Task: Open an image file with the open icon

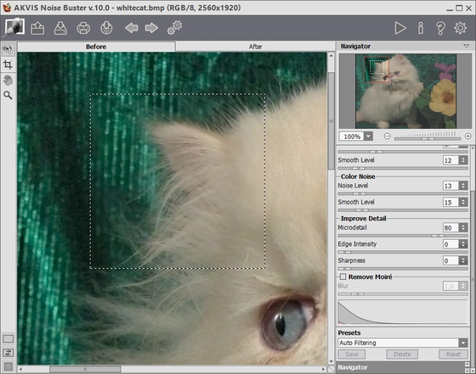Action: pyautogui.click(x=37, y=28)
